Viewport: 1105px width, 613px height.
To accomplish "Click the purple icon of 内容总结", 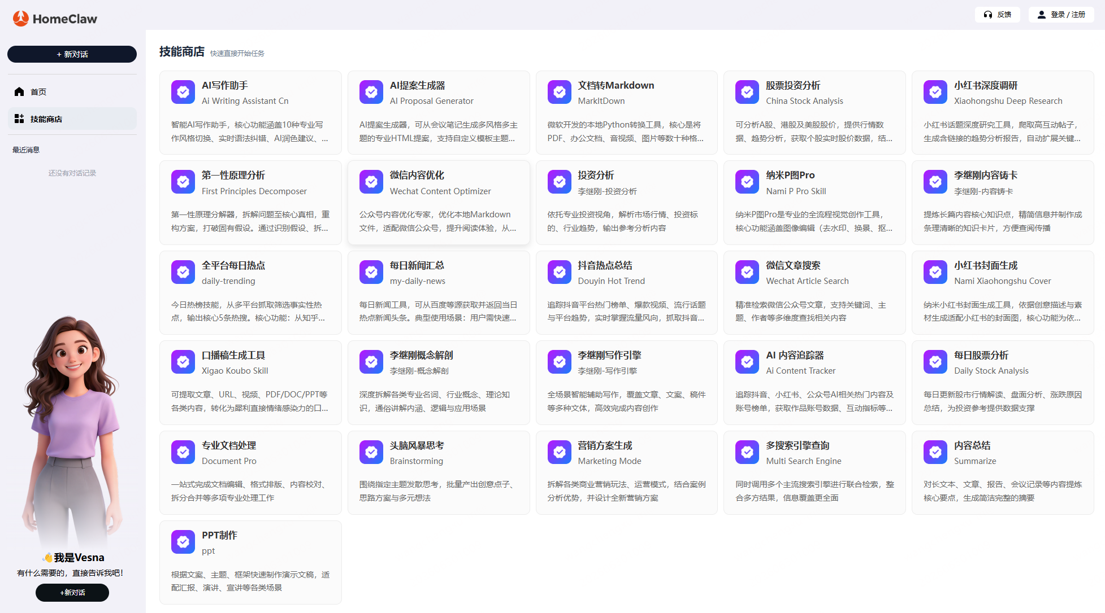I will tap(935, 452).
